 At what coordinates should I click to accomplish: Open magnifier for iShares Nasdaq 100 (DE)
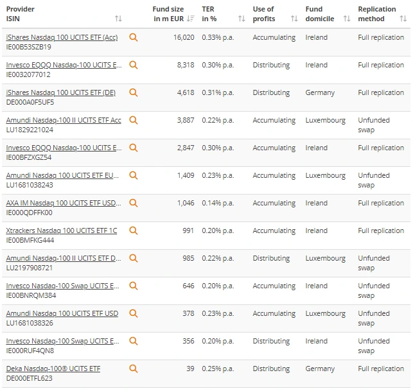tap(133, 92)
